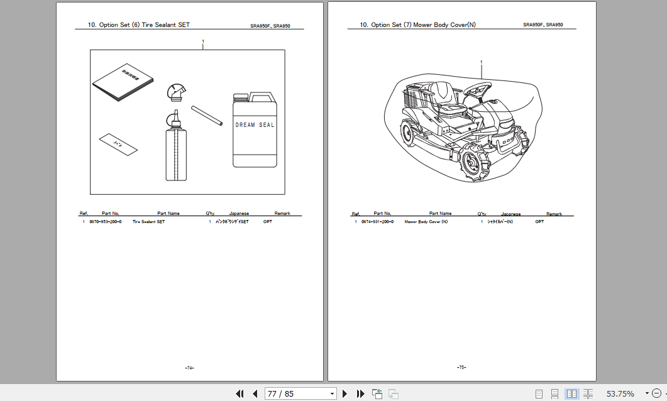Screen dimensions: 667x401
Task: Go back one page with the previous arrow
Action: (x=255, y=393)
